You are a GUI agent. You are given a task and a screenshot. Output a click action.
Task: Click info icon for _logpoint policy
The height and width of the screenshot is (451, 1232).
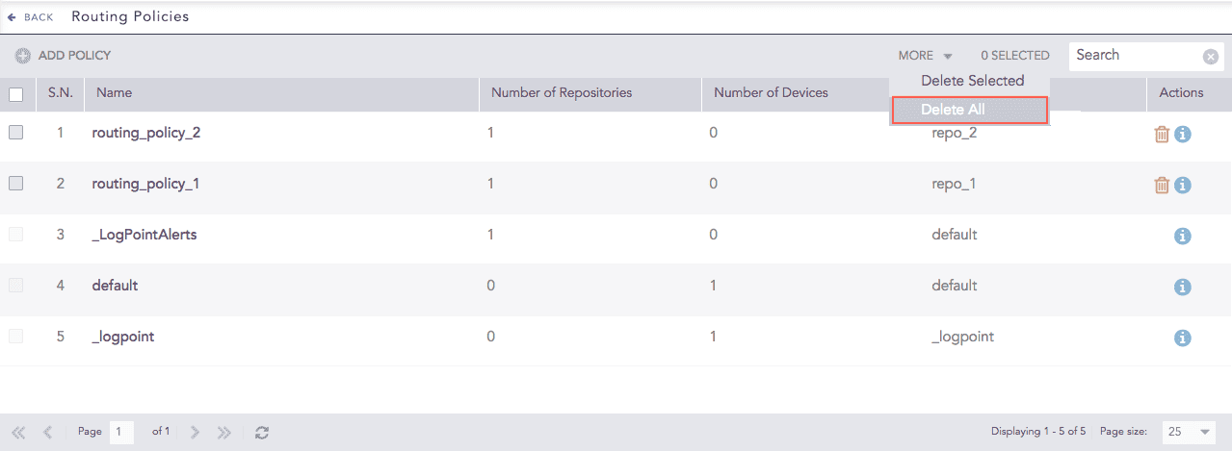(x=1183, y=338)
